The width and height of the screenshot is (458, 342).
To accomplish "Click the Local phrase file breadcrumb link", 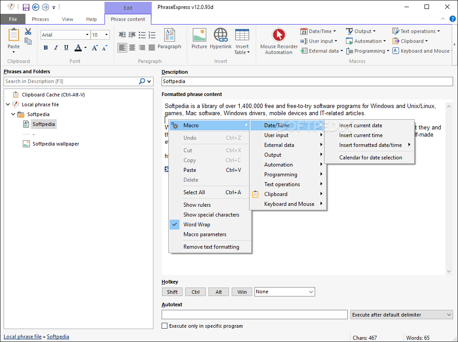I will point(22,337).
